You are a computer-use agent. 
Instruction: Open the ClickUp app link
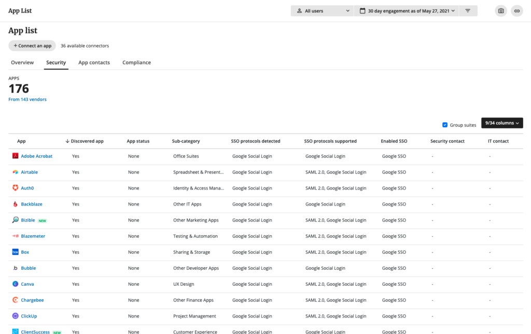pos(29,316)
